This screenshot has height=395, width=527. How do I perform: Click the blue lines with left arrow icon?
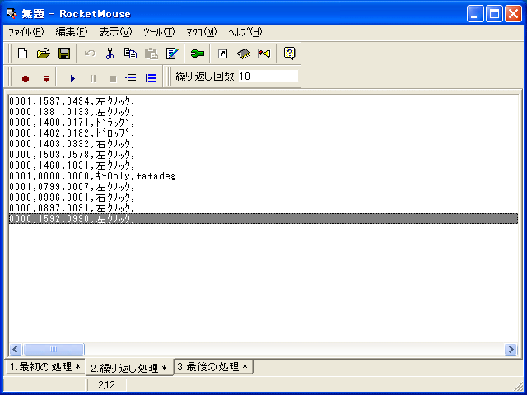click(x=131, y=77)
